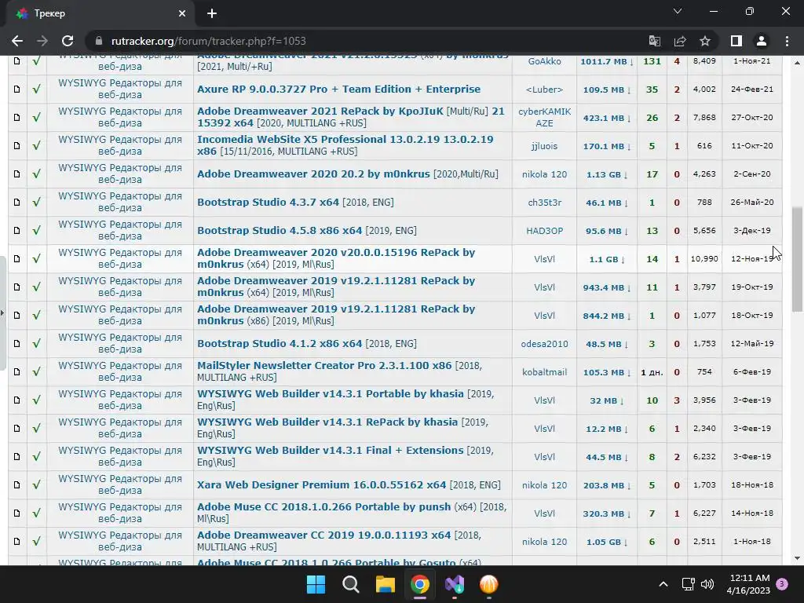This screenshot has height=603, width=804.
Task: View author jjluois profile
Action: tap(545, 146)
